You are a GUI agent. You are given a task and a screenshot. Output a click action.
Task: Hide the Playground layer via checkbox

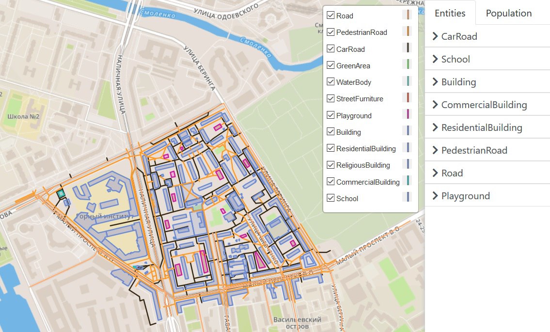[x=331, y=115]
